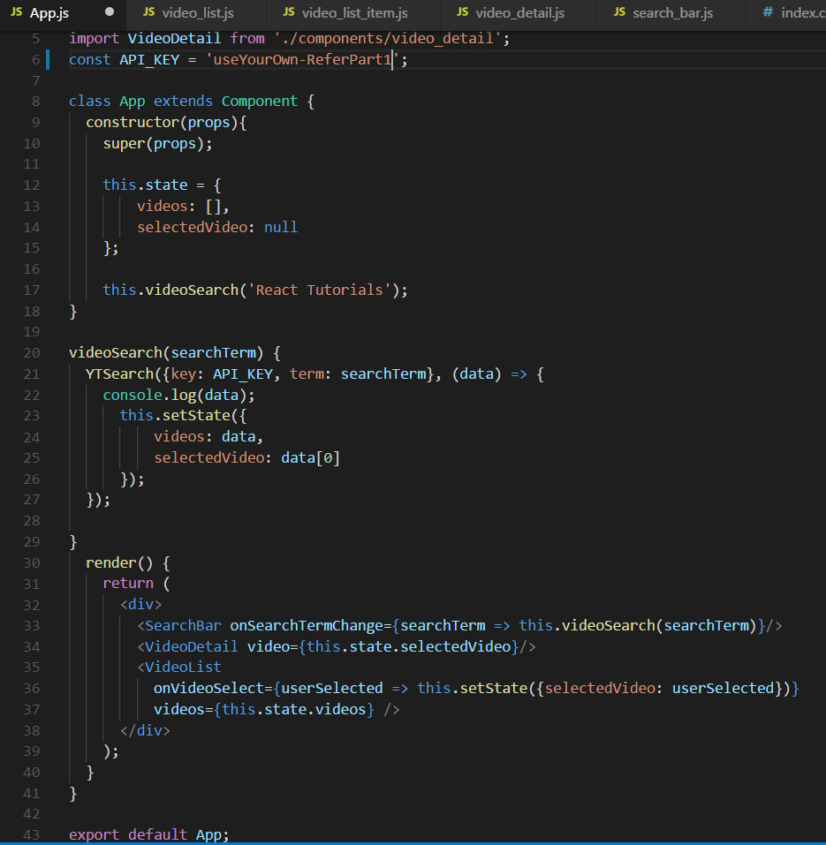Click 'Component' in class declaration
The width and height of the screenshot is (826, 845).
260,102
